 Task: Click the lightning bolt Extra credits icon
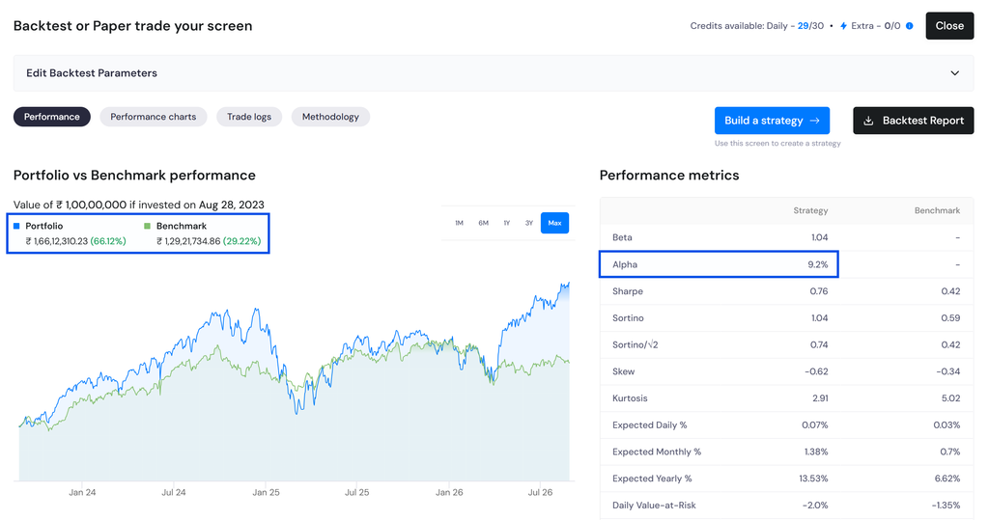(843, 26)
